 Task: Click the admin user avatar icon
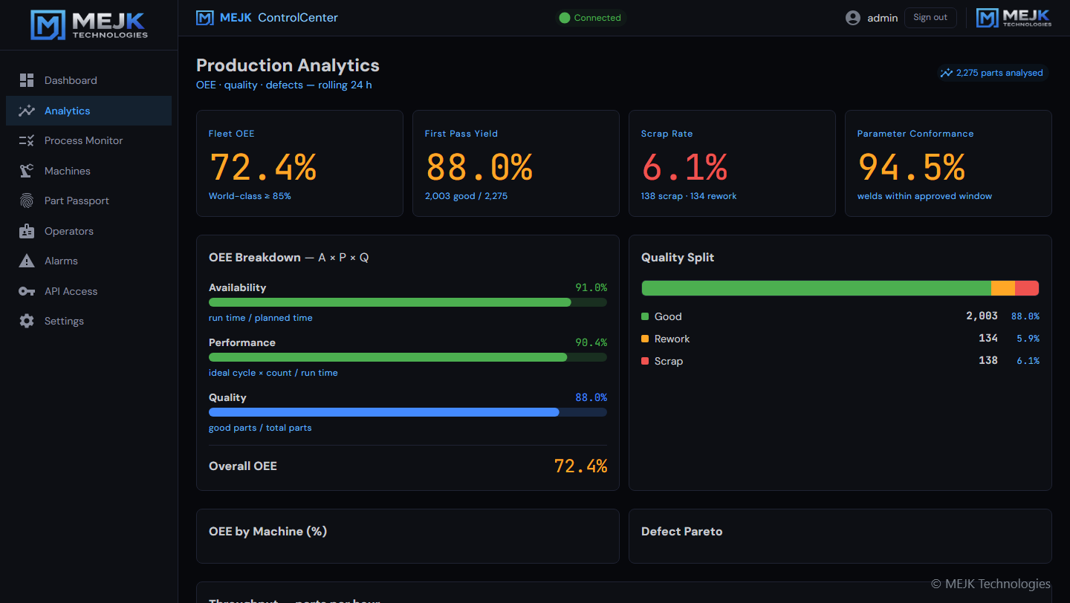(853, 18)
